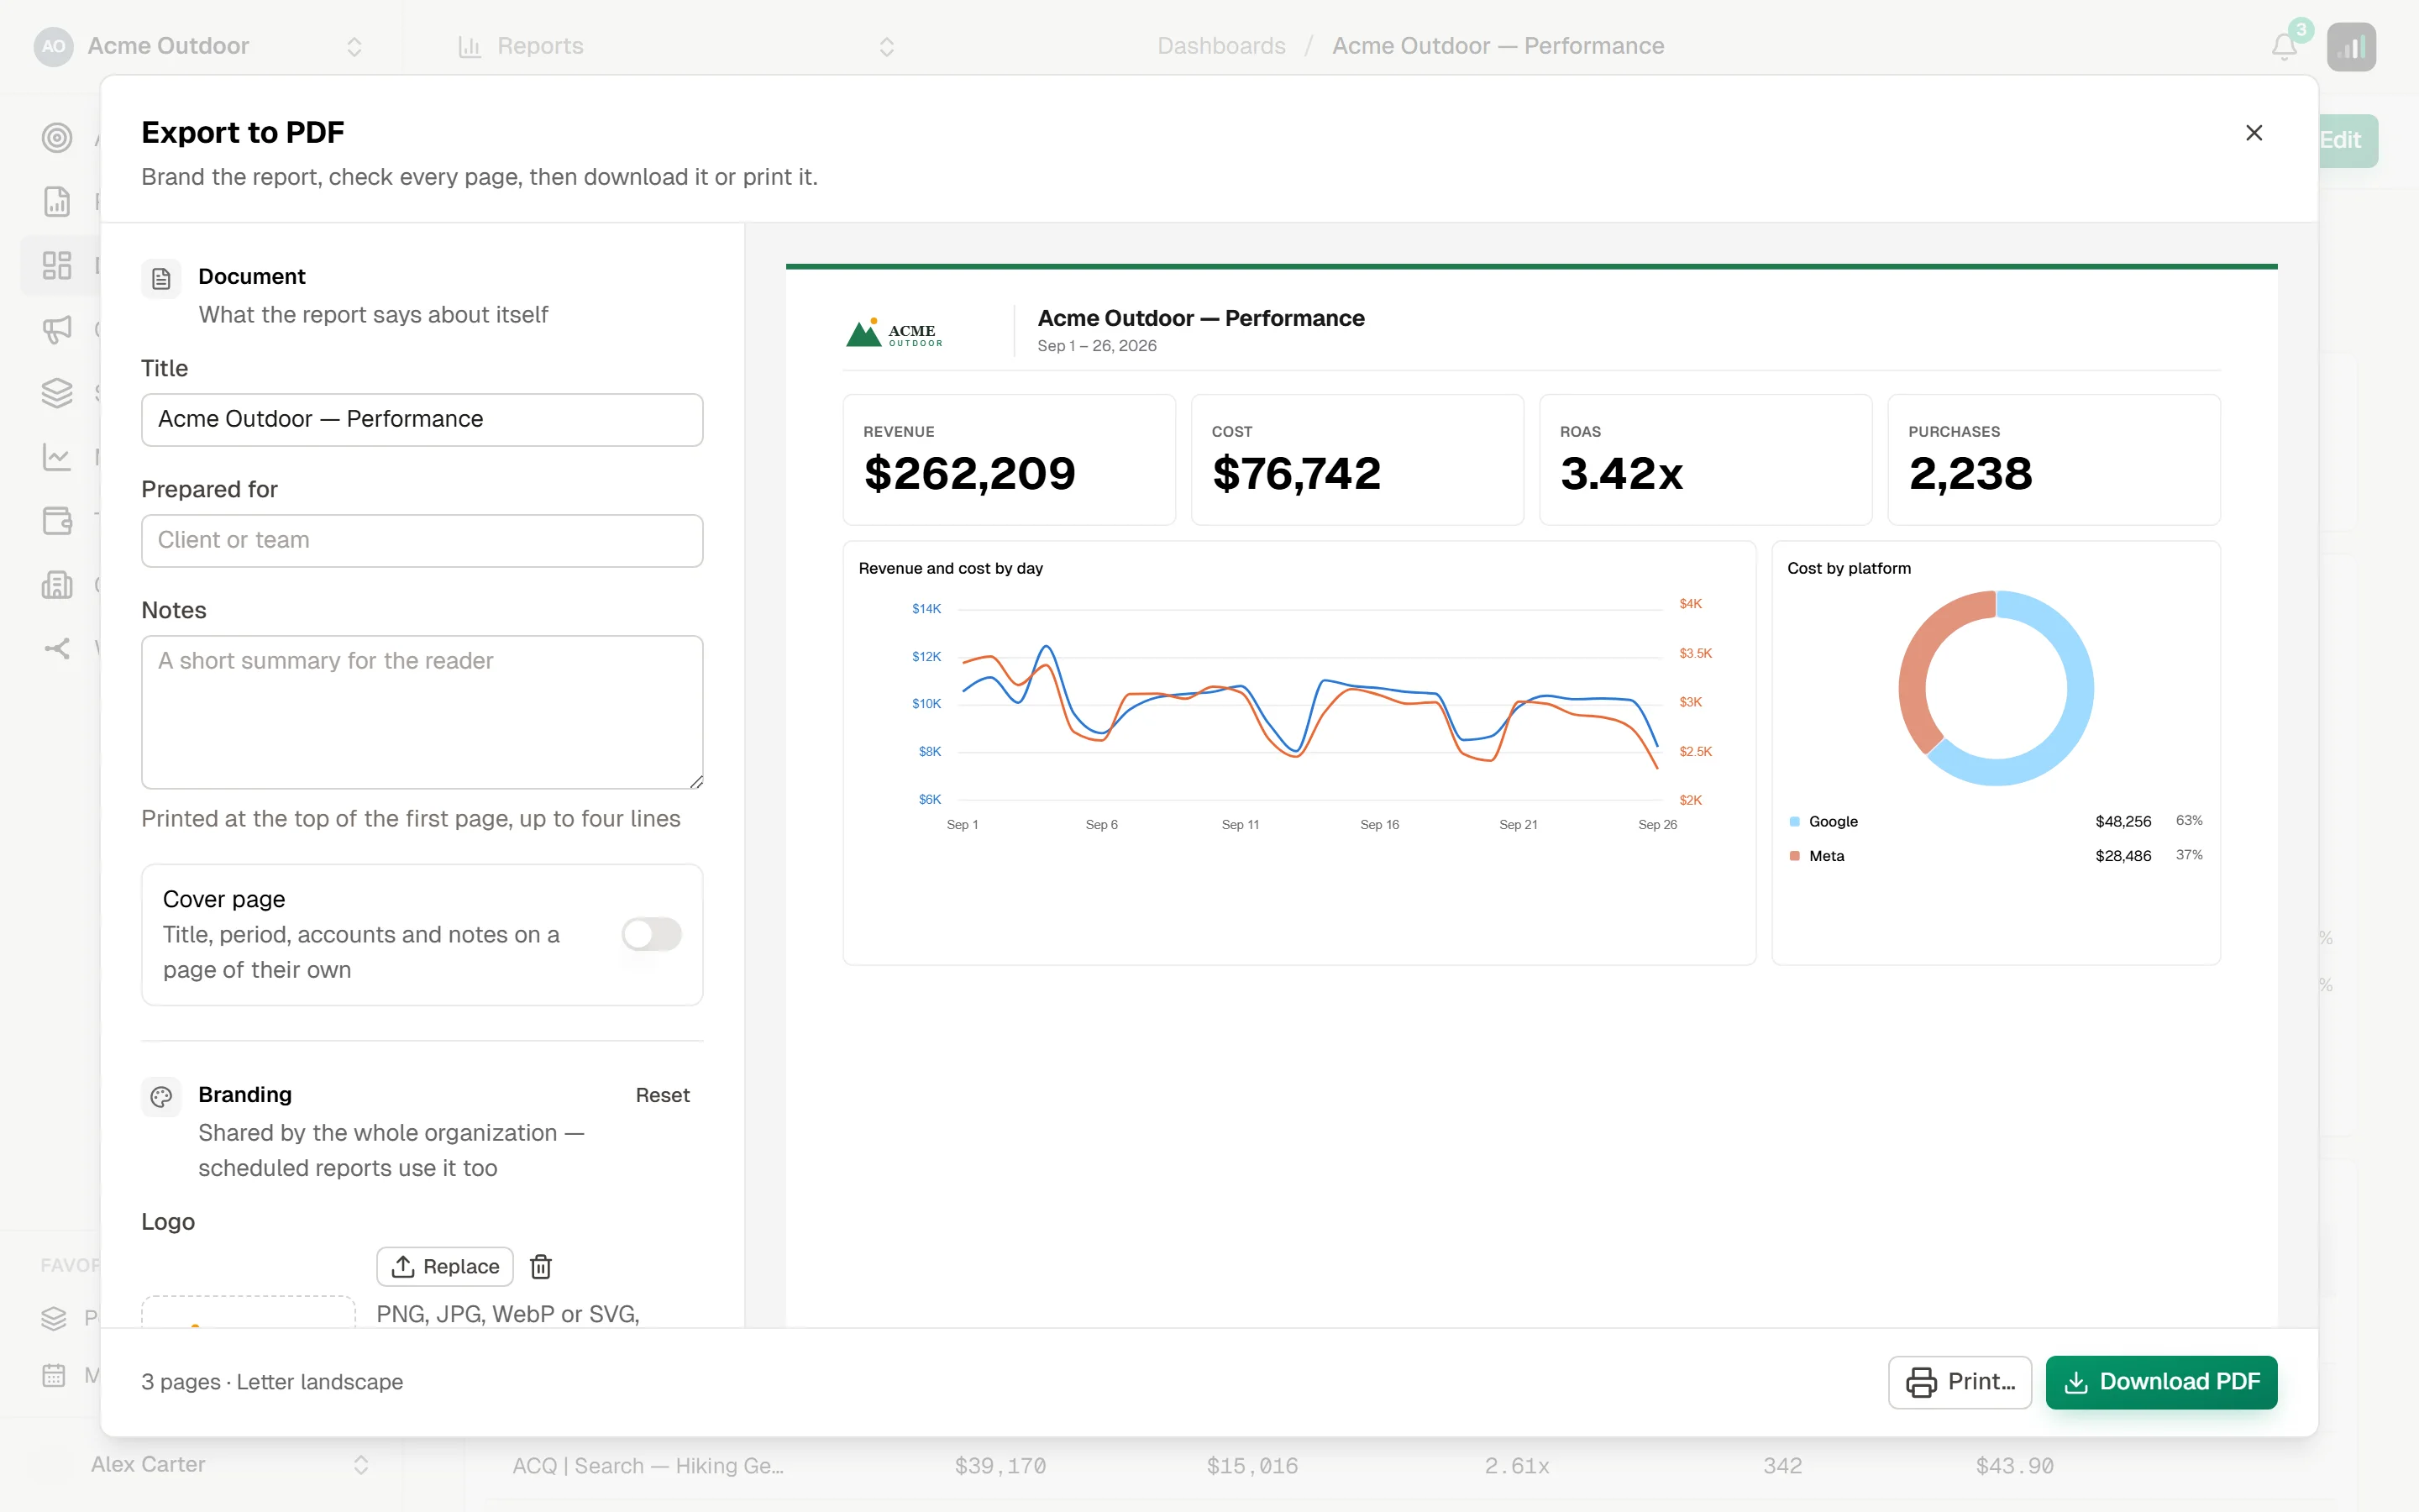Open the Acme Outdoor workspace switcher

(x=200, y=46)
